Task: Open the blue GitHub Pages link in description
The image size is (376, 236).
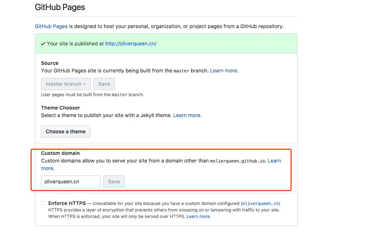Action: coord(51,26)
